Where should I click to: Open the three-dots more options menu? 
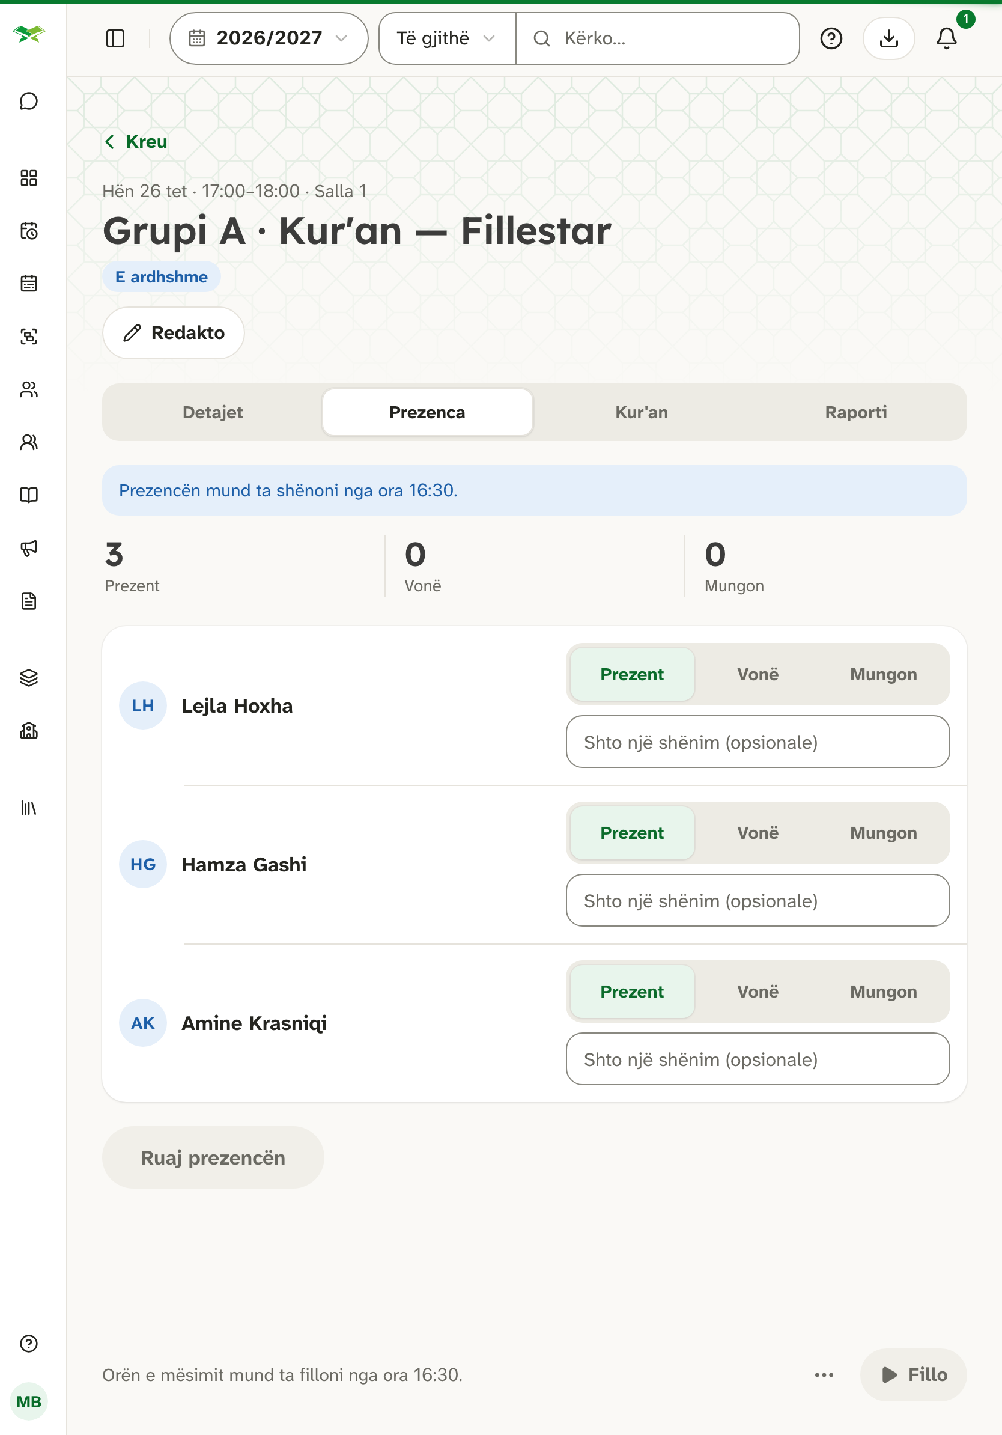pyautogui.click(x=824, y=1374)
